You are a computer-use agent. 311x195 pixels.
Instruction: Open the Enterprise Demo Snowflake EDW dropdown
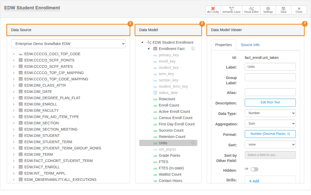pos(68,44)
